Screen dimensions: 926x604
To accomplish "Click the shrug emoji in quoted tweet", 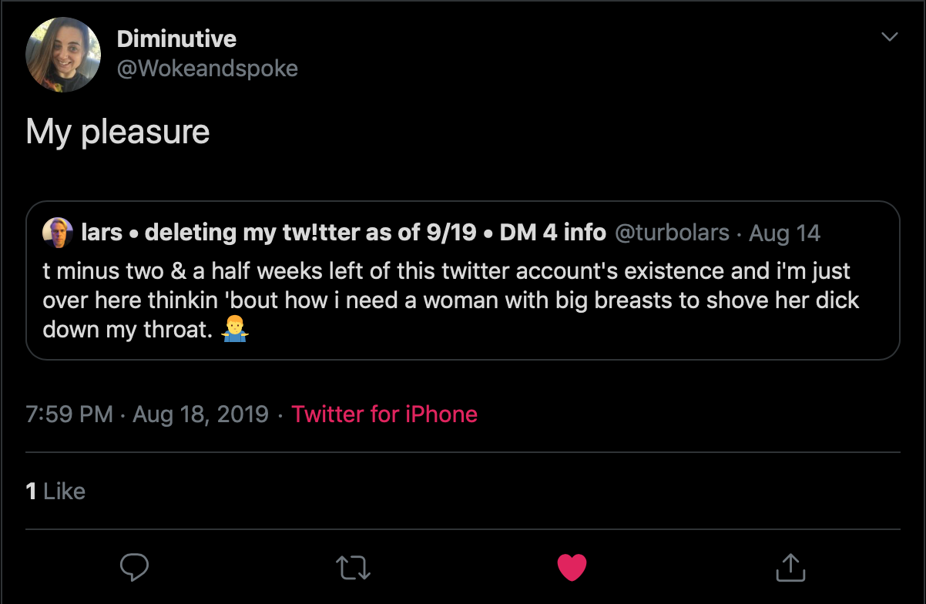I will click(x=234, y=331).
